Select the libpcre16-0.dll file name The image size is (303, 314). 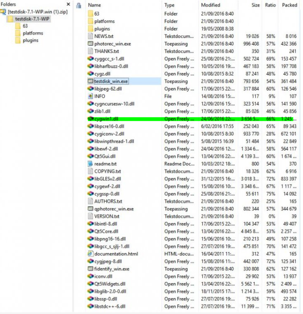[109, 126]
